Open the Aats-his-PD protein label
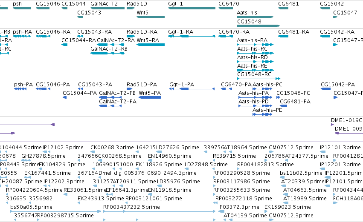 [253, 102]
